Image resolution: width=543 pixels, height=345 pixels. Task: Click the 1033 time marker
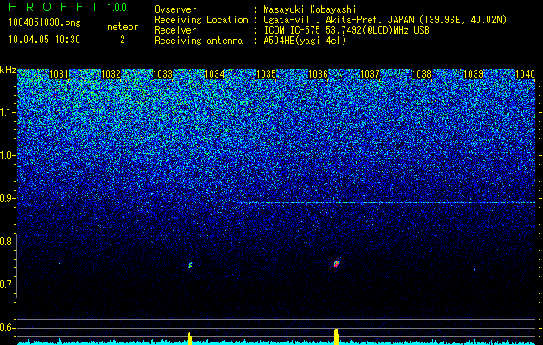pyautogui.click(x=163, y=74)
